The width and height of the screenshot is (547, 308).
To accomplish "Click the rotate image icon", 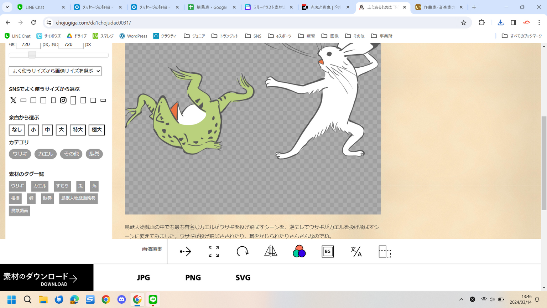I will coord(242,252).
